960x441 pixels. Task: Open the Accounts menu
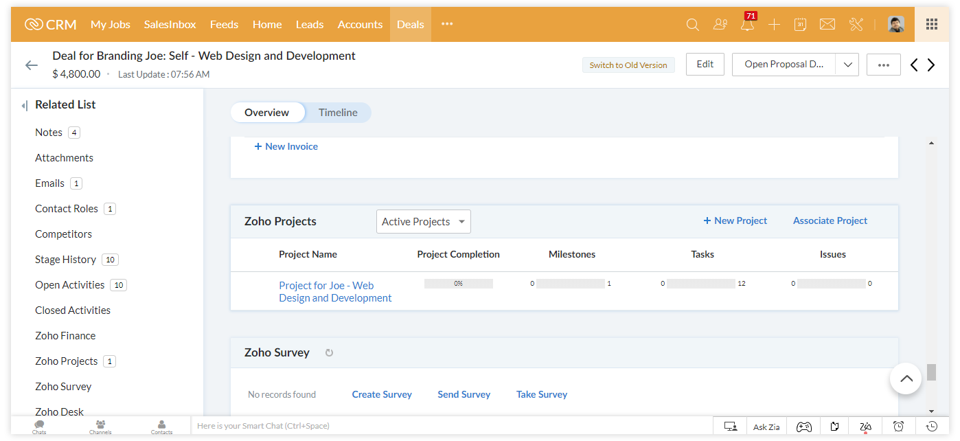pyautogui.click(x=360, y=24)
